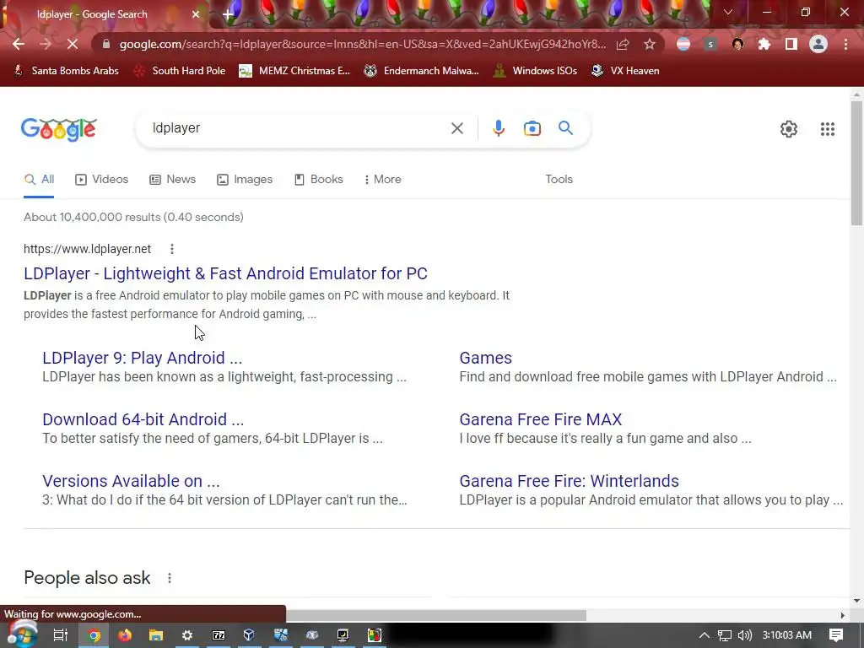864x648 pixels.
Task: Select the All results tab
Action: pos(39,180)
